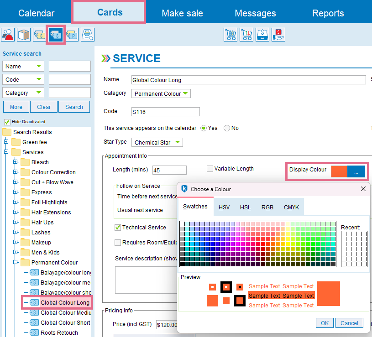Switch to the HSL colour tab

tap(245, 207)
